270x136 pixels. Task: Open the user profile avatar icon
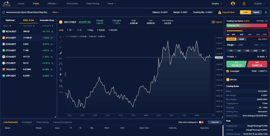[233, 4]
